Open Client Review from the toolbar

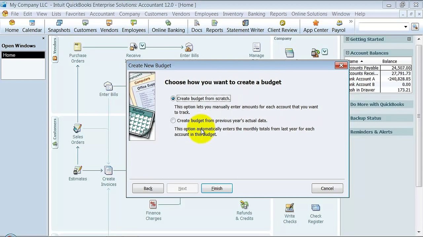[x=283, y=26]
